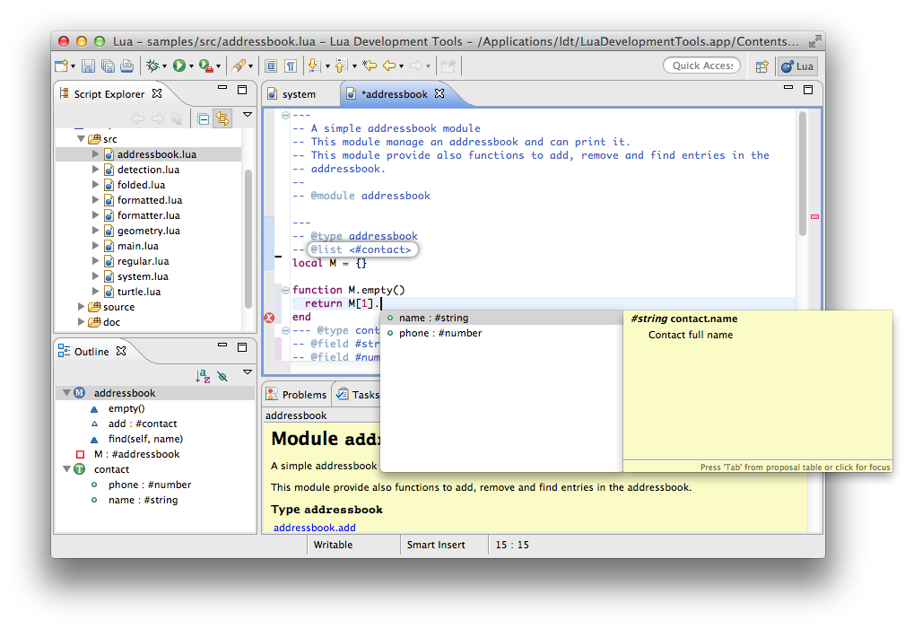
Task: Close the *addressbook editor tab
Action: point(439,93)
